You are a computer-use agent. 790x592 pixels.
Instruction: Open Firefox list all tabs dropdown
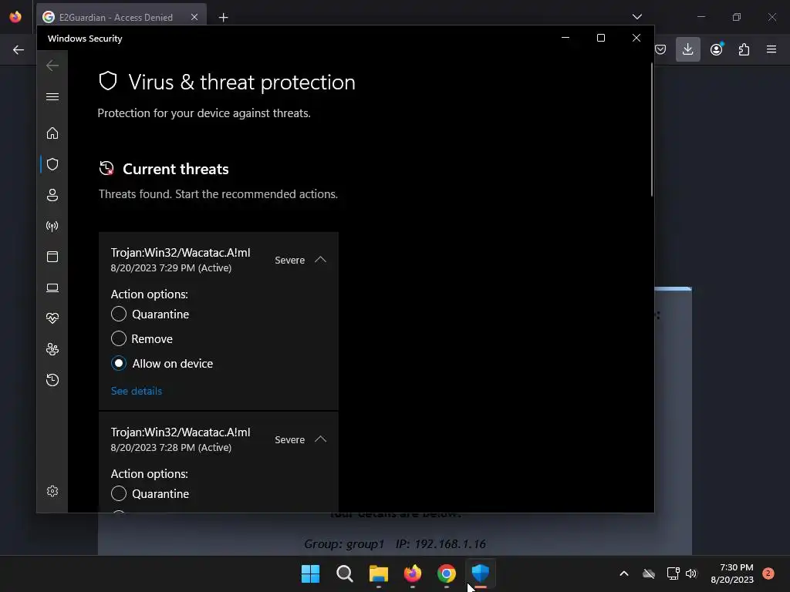(x=637, y=17)
